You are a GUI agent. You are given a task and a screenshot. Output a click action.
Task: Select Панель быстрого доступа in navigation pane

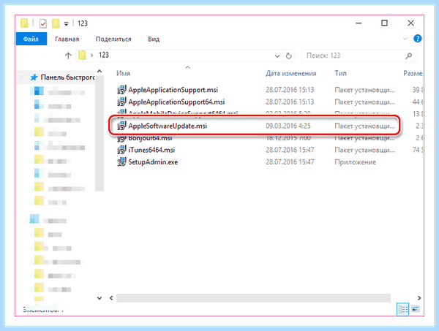point(68,77)
